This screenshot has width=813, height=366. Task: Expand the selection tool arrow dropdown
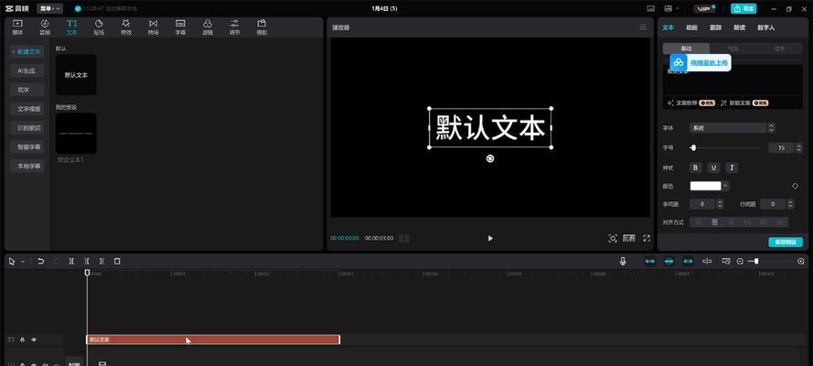pos(22,262)
